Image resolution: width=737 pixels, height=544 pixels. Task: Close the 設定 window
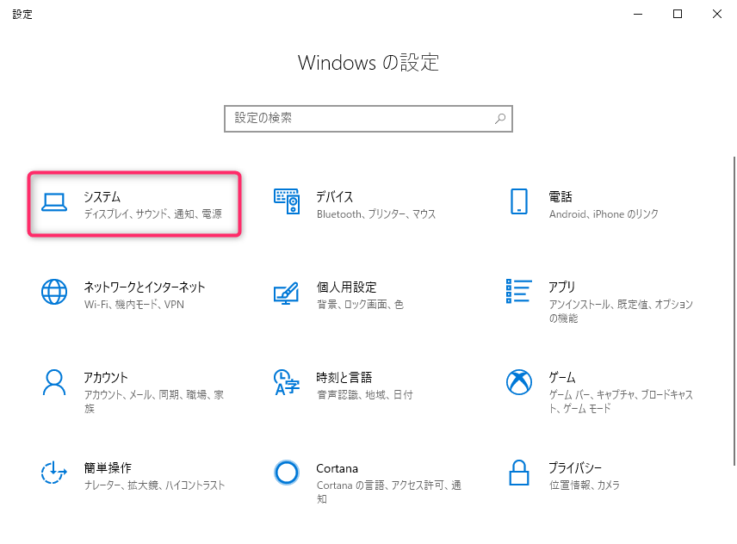click(717, 14)
